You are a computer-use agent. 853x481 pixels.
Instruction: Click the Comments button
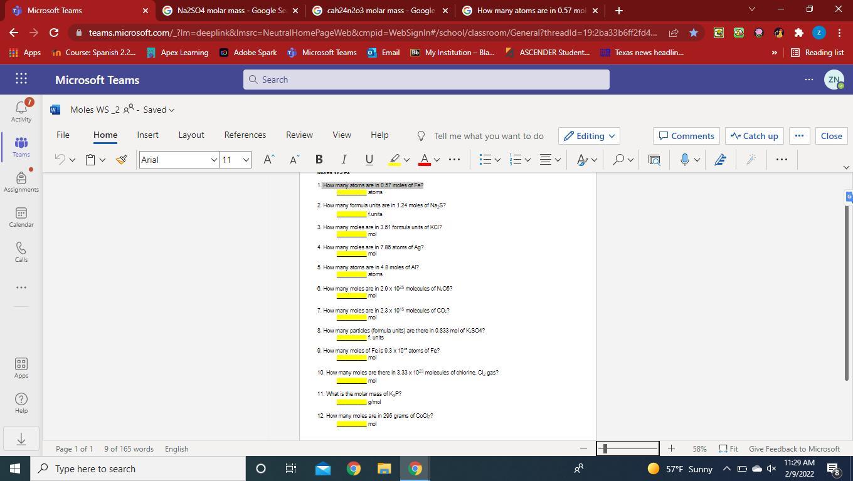click(x=686, y=136)
